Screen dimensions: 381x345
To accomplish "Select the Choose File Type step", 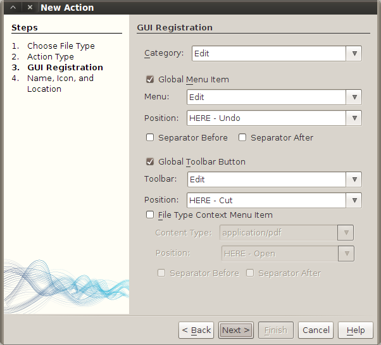I will 61,46.
